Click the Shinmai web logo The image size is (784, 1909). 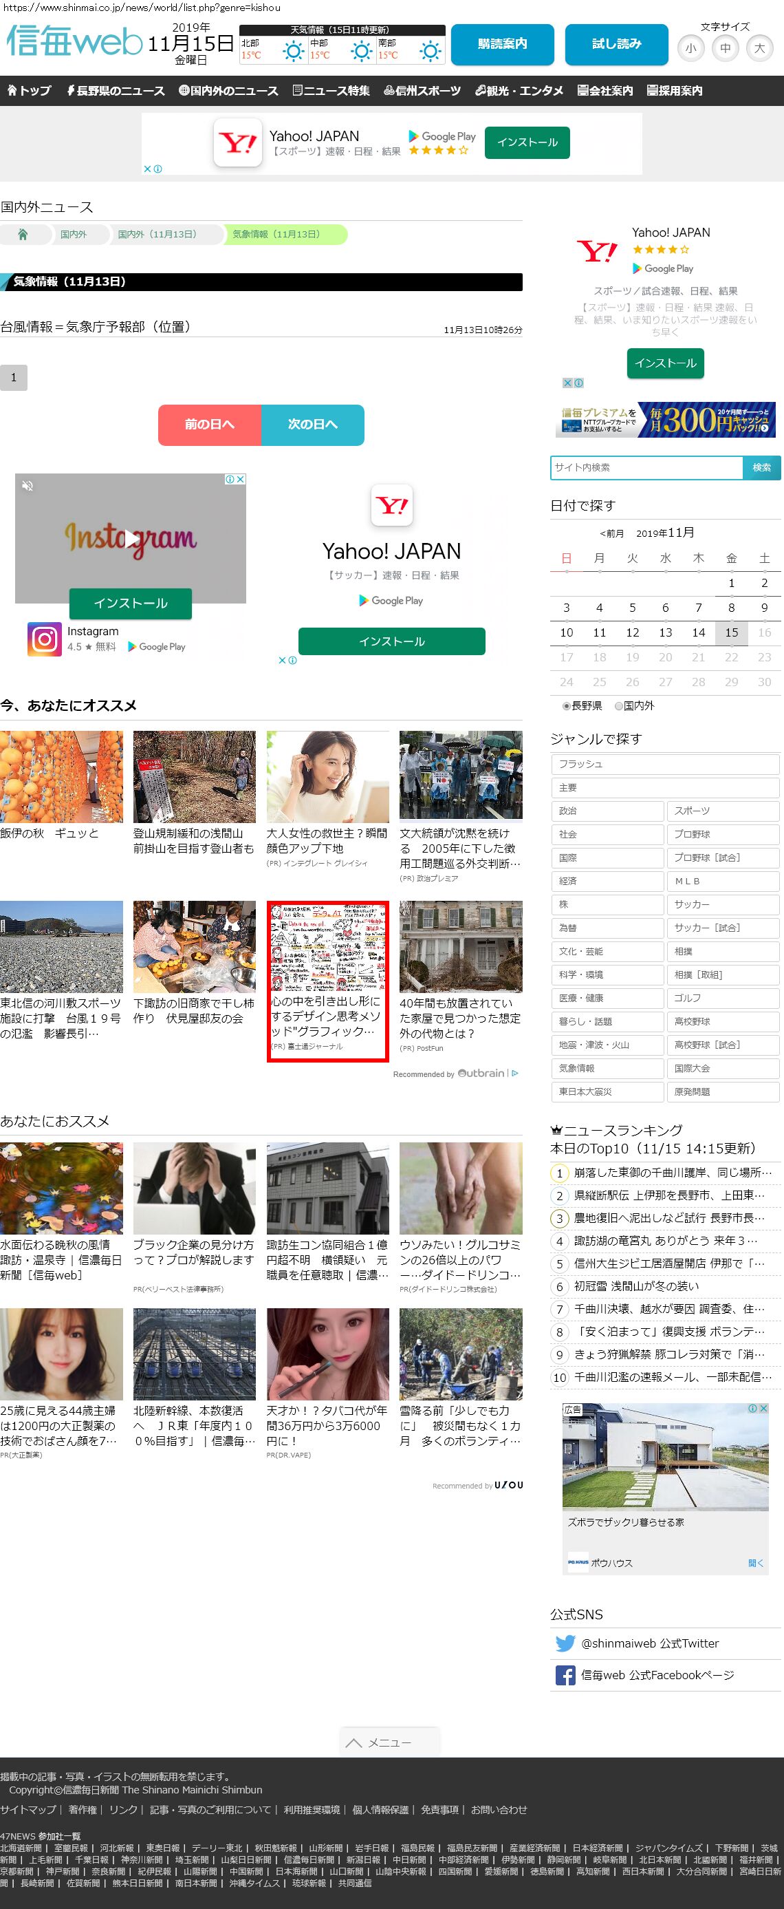point(74,41)
